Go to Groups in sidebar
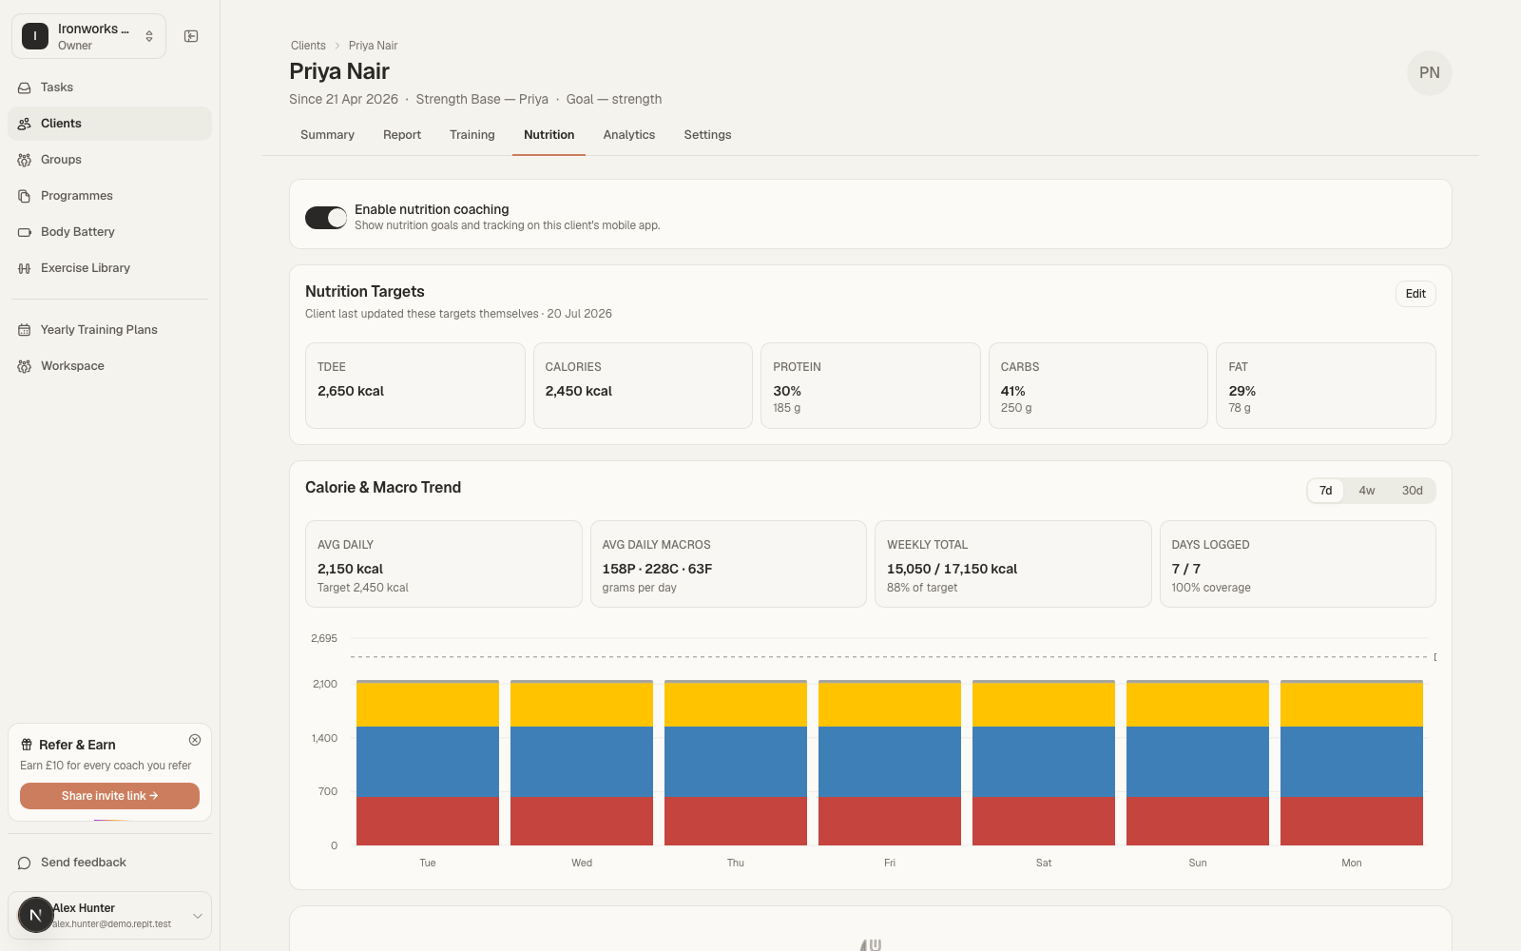Viewport: 1521px width, 951px height. pyautogui.click(x=109, y=160)
